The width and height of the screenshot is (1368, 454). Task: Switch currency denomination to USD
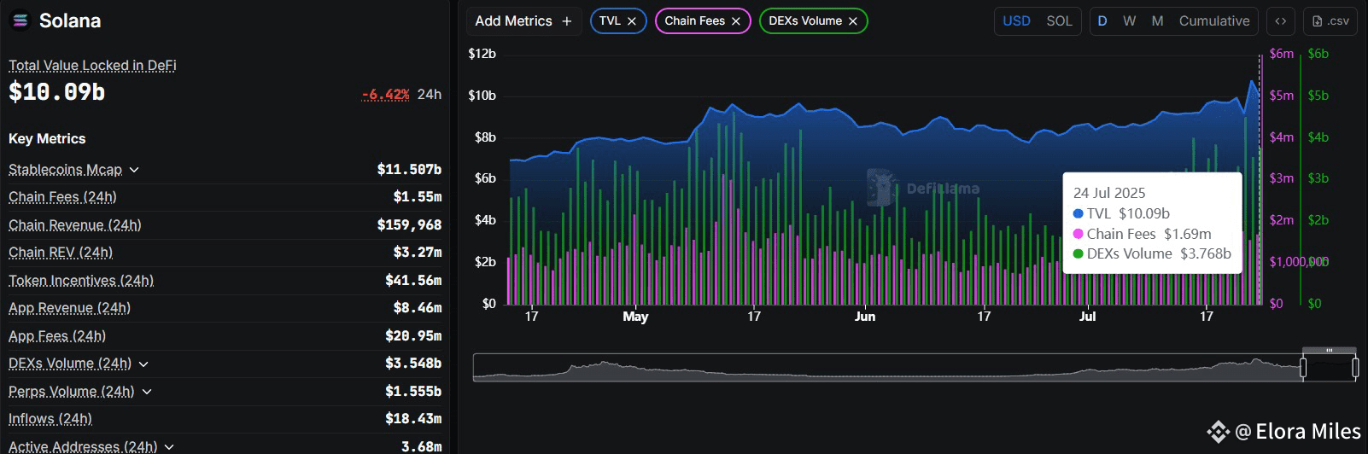point(1016,21)
